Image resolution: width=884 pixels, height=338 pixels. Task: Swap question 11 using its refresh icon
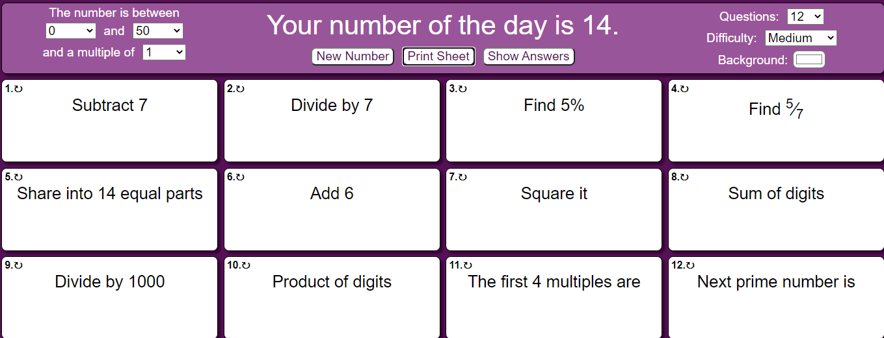(x=467, y=265)
